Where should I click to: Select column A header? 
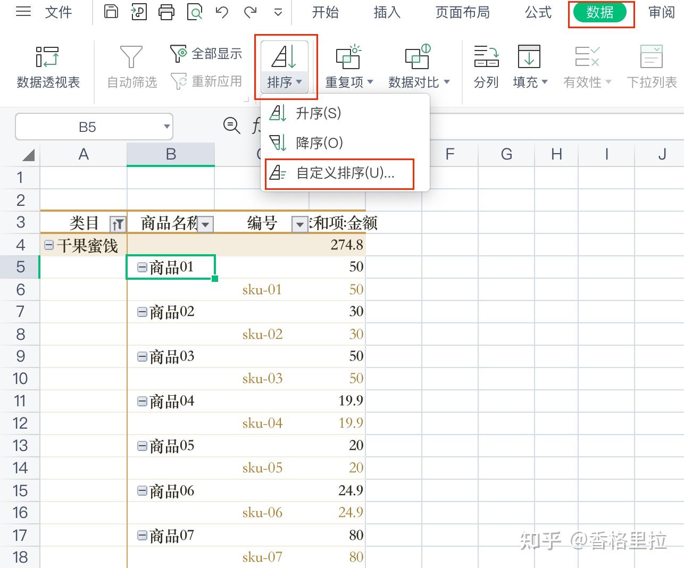(84, 154)
